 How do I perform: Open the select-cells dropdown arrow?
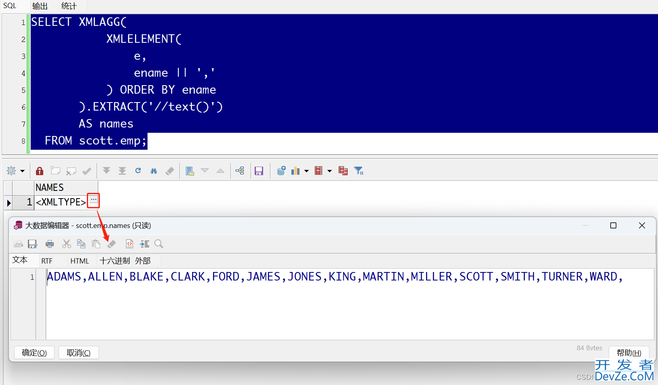[23, 171]
